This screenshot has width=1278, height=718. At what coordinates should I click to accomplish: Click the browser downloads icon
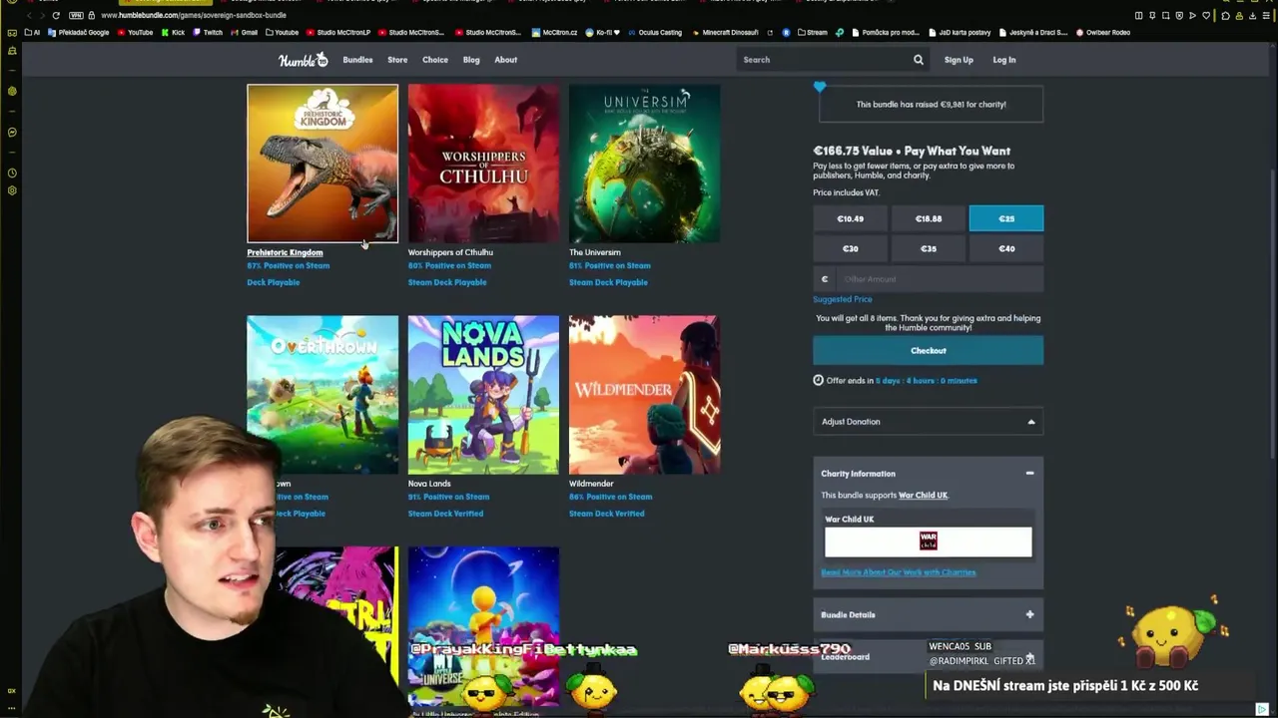click(x=1252, y=15)
